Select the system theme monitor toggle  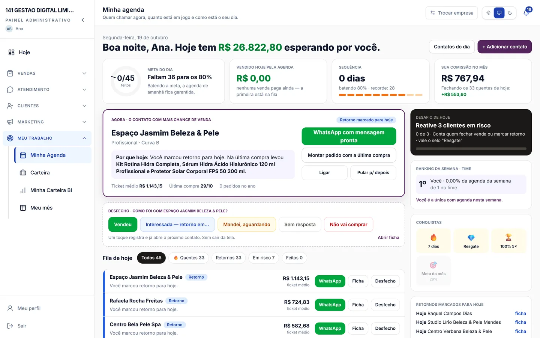[499, 13]
